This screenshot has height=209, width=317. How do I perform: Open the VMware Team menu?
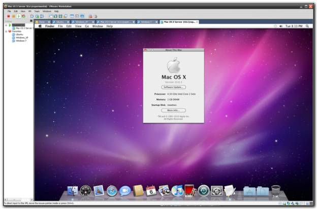tap(37, 11)
